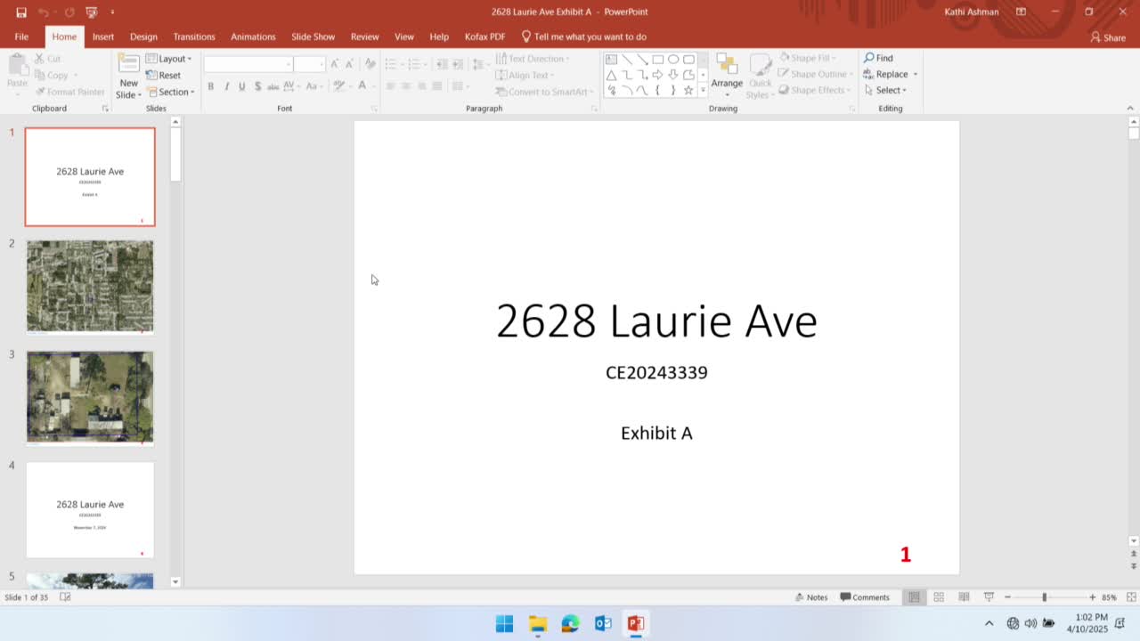Expand the Select dropdown in Editing
Viewport: 1140px width, 641px height.
tap(885, 90)
